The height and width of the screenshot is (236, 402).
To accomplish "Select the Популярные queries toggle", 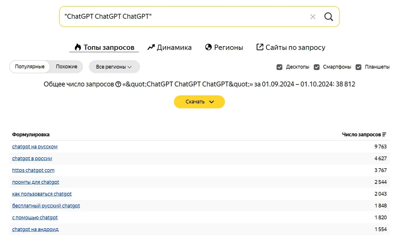I will (30, 67).
